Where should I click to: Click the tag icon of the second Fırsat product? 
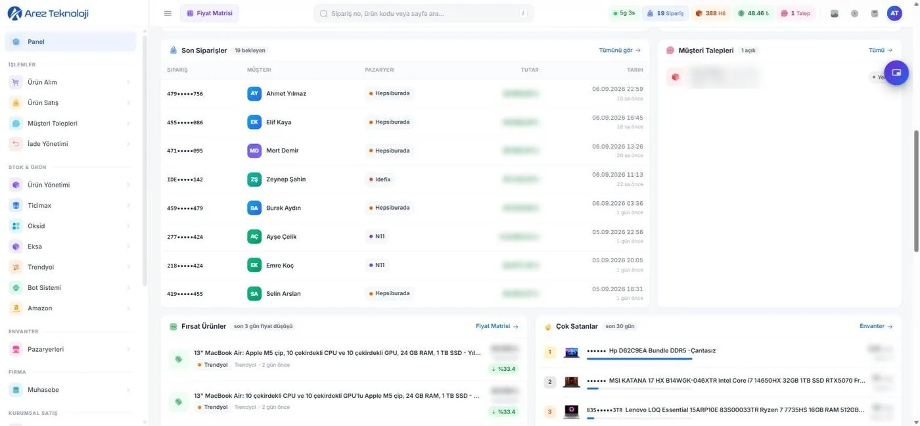coord(178,401)
